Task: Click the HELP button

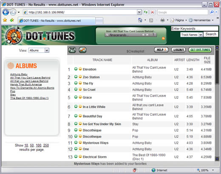Action: click(x=161, y=50)
